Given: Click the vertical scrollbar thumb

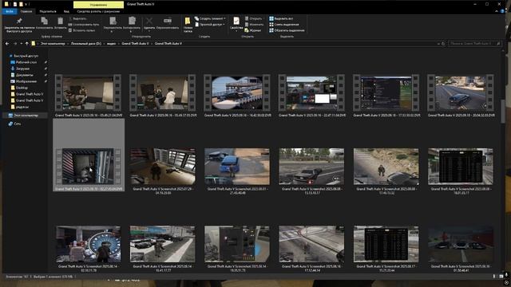Looking at the screenshot, I should (x=503, y=112).
